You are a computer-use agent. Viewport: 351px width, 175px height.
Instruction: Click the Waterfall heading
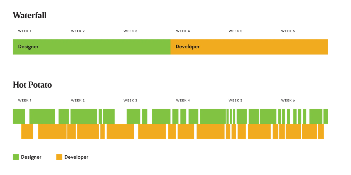click(x=29, y=15)
